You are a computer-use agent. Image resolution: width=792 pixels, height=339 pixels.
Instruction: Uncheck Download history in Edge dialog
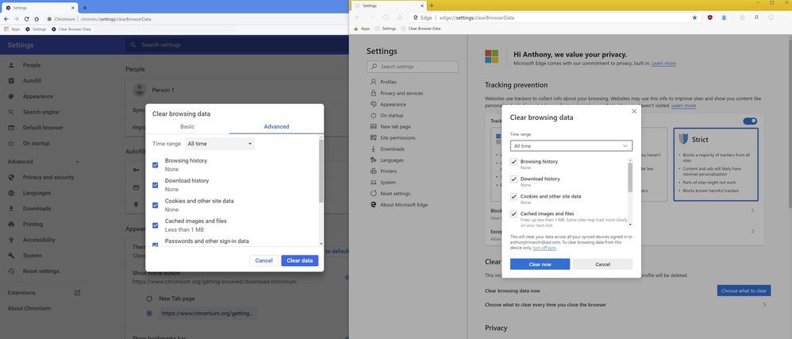click(x=513, y=179)
